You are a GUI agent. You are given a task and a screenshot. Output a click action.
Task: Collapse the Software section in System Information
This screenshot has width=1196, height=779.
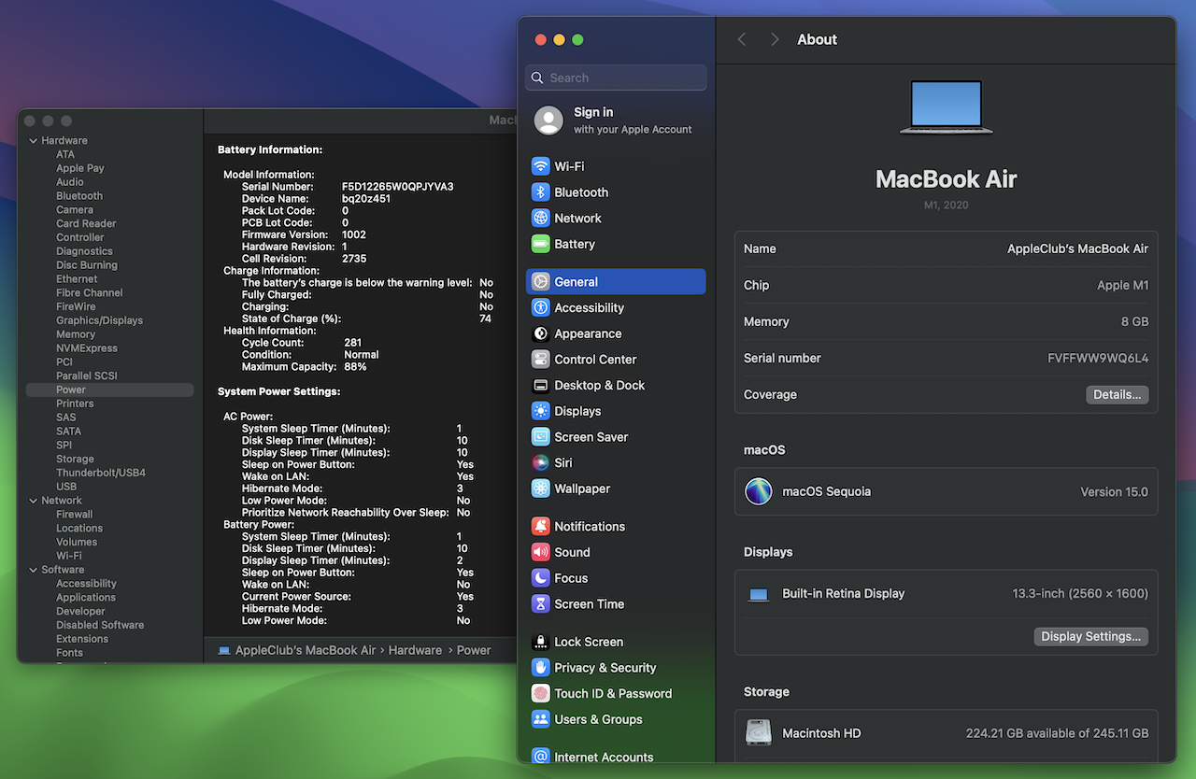tap(34, 570)
